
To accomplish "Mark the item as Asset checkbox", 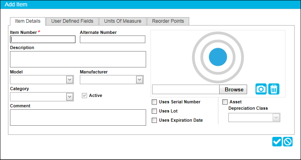I will point(225,102).
